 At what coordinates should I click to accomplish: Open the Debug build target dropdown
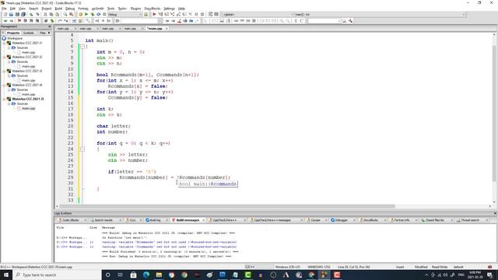125,14
